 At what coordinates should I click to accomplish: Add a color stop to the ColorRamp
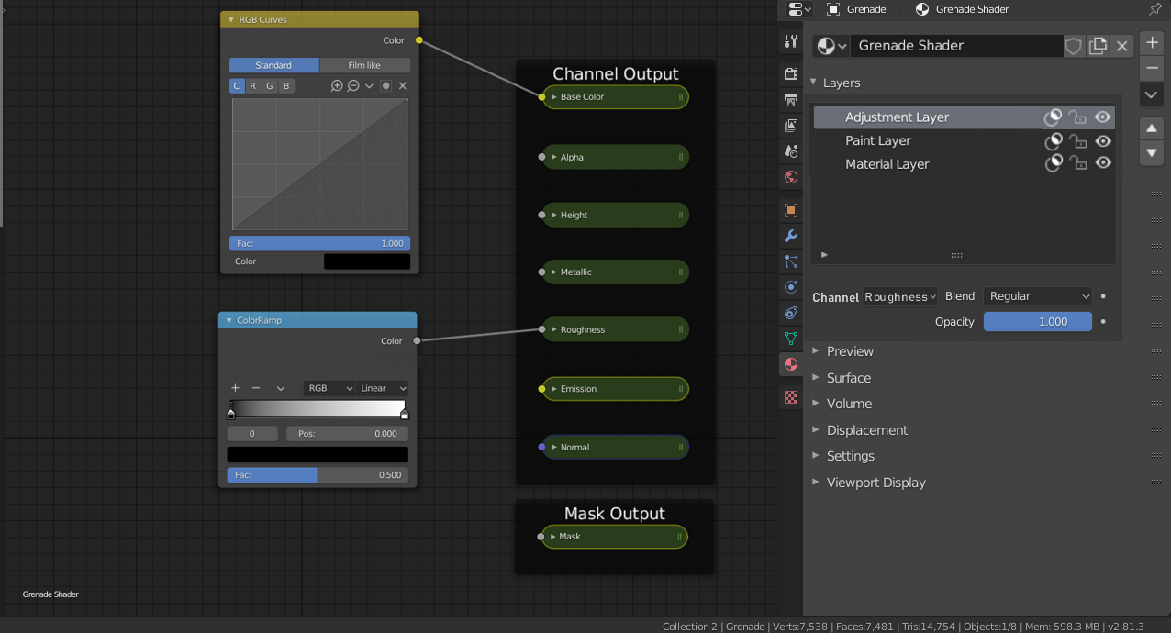[235, 388]
